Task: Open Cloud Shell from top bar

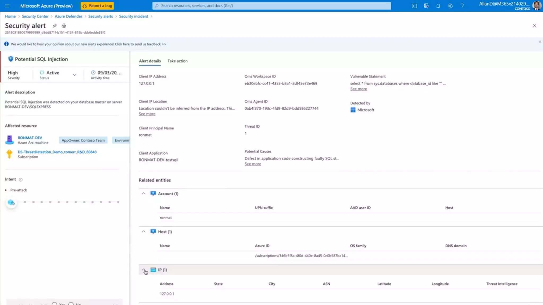Action: pos(414,6)
